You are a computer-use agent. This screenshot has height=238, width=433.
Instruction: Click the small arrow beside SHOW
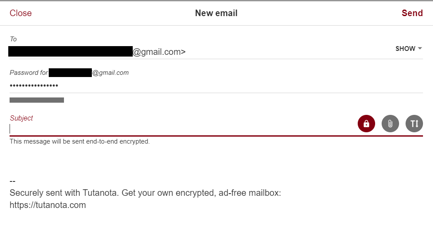tap(420, 48)
